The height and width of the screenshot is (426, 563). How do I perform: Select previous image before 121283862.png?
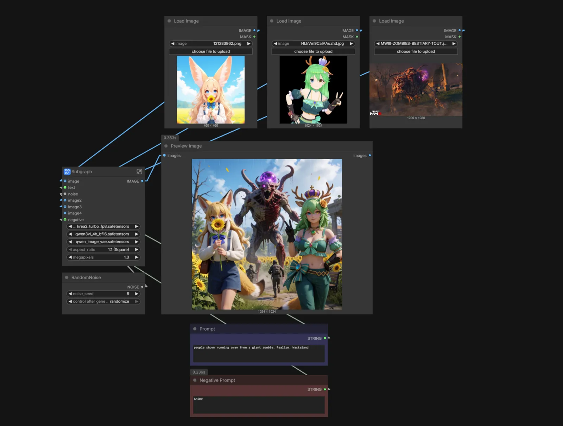point(173,44)
